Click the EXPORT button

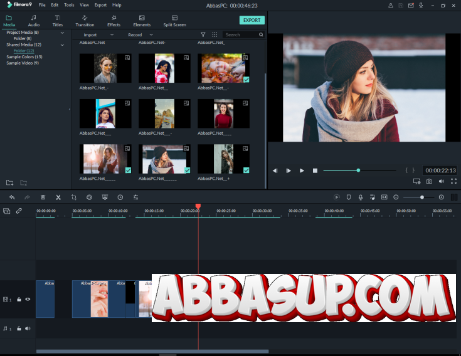252,20
